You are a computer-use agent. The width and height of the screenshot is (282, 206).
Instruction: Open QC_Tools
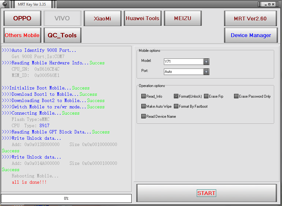tap(62, 35)
